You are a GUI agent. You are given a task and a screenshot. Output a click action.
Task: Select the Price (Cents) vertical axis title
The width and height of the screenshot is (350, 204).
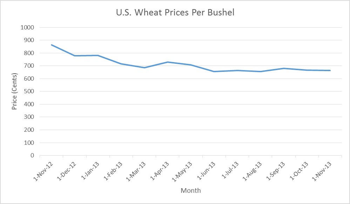[14, 91]
